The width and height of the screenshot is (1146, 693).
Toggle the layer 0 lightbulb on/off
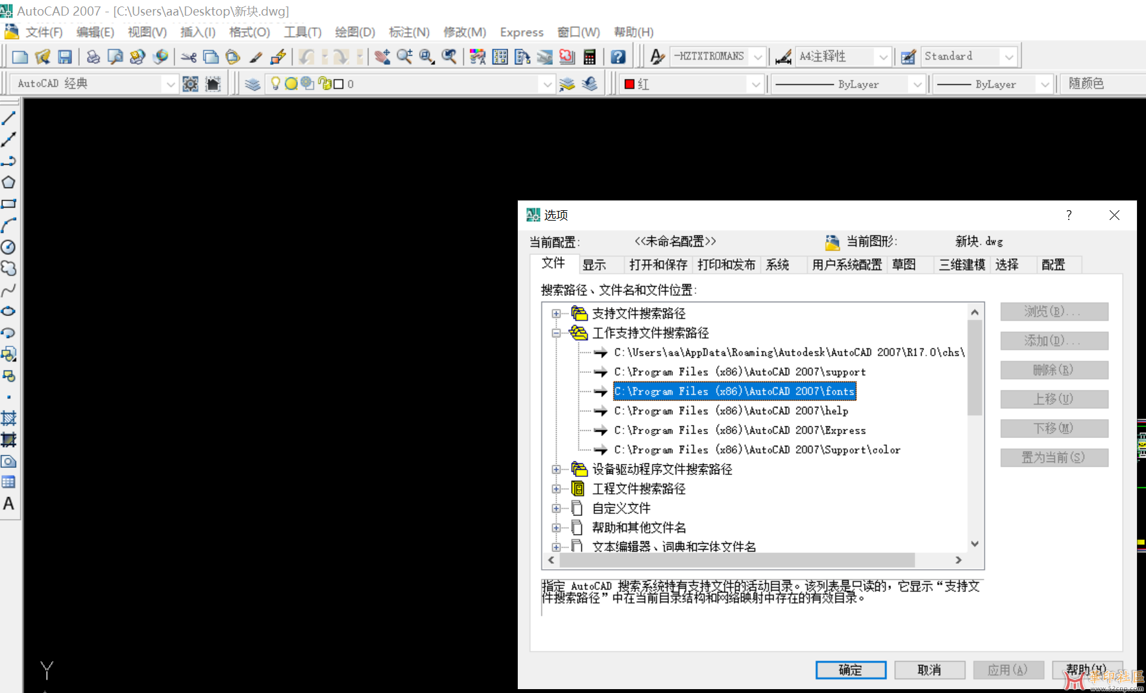[x=276, y=83]
